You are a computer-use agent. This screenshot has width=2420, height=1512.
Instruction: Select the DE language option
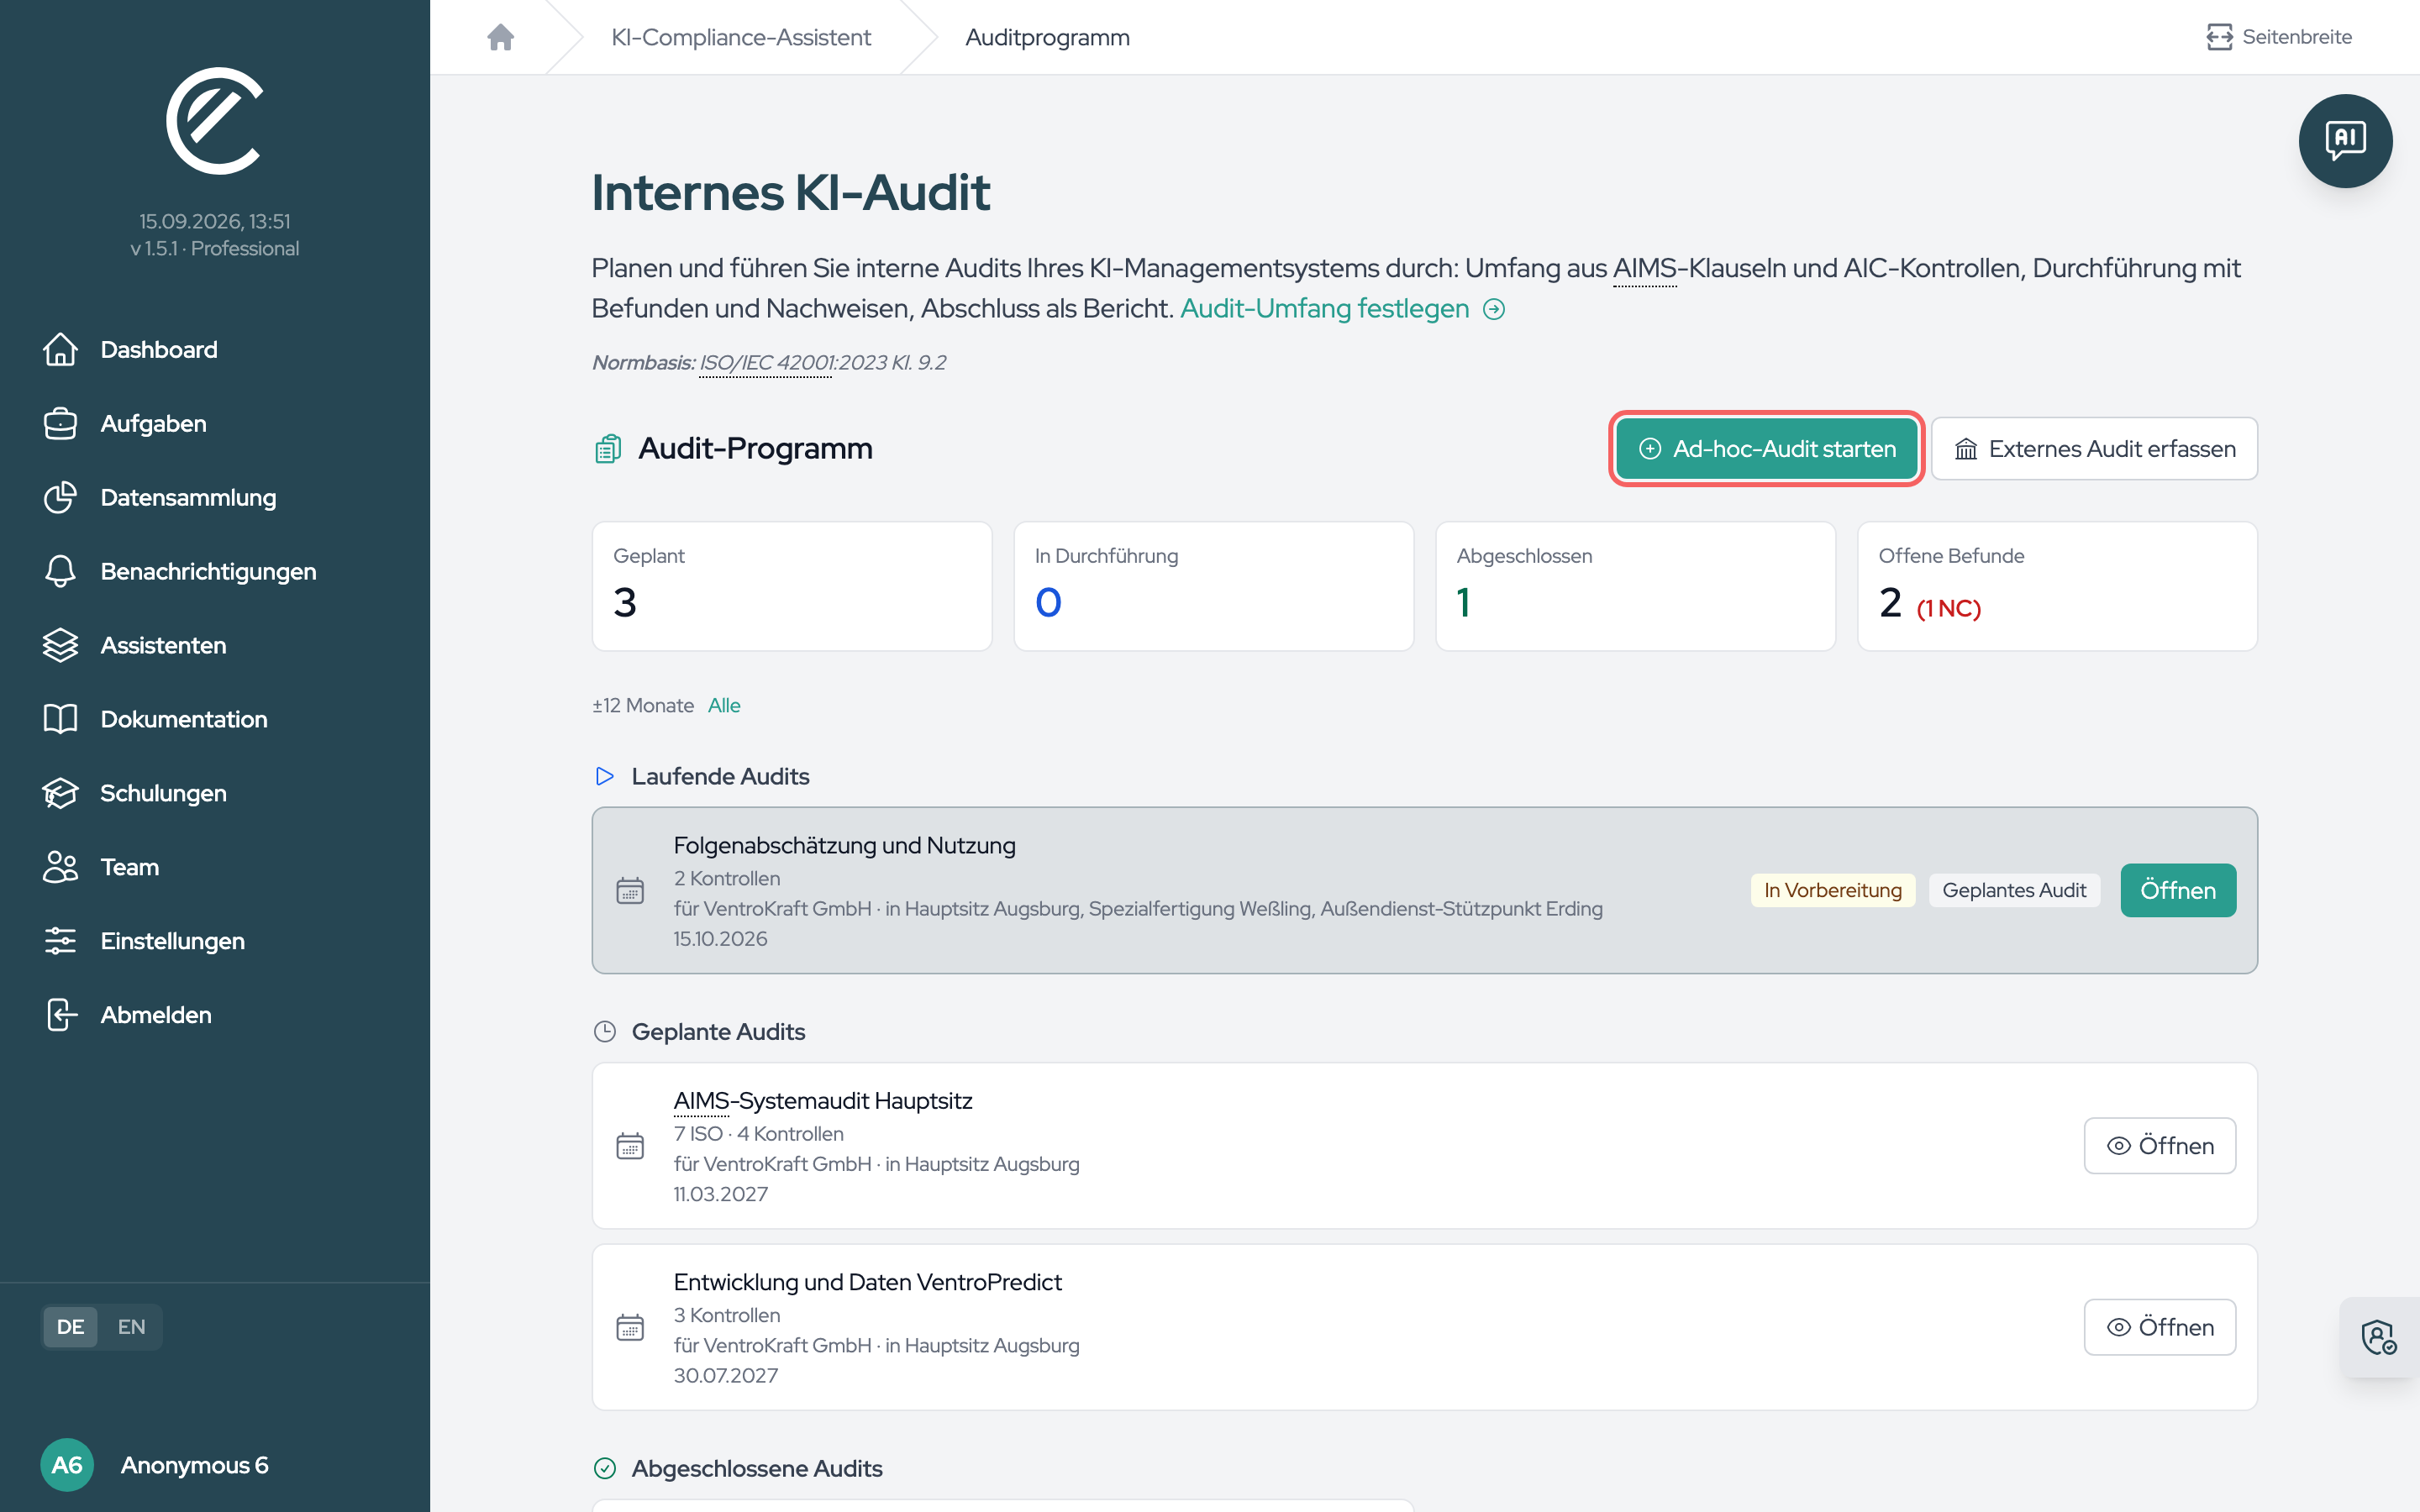tap(70, 1327)
